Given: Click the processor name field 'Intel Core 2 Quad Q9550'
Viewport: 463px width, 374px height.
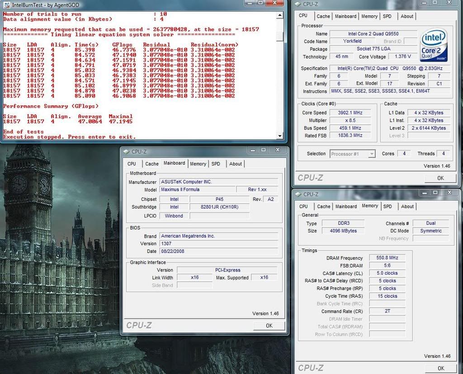Looking at the screenshot, I should pos(373,33).
